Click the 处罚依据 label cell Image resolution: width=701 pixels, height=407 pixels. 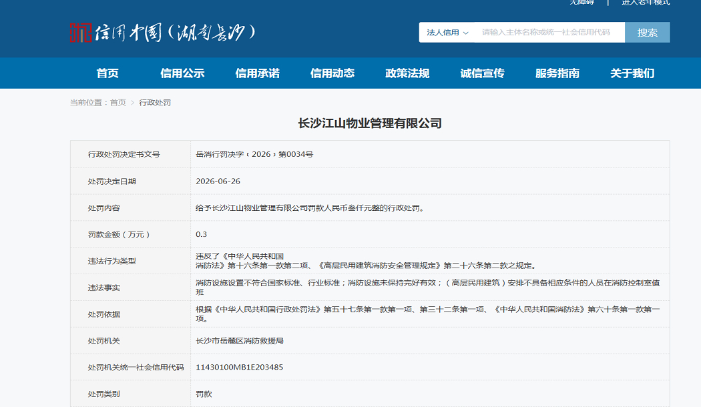131,314
